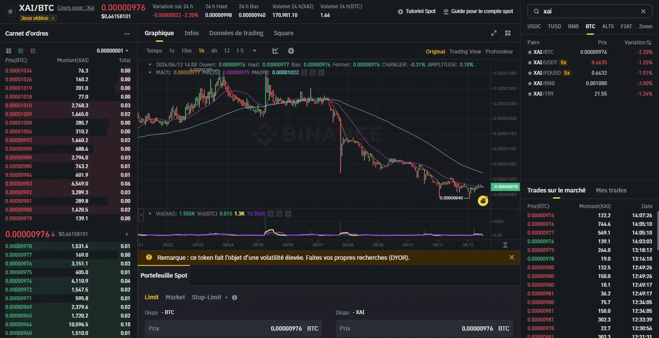Show only sell orders view
This screenshot has height=338, width=659.
(x=33, y=50)
